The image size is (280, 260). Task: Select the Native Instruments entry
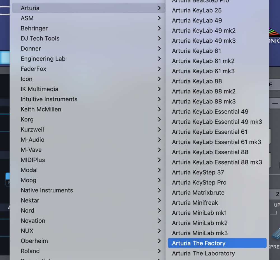[88, 190]
